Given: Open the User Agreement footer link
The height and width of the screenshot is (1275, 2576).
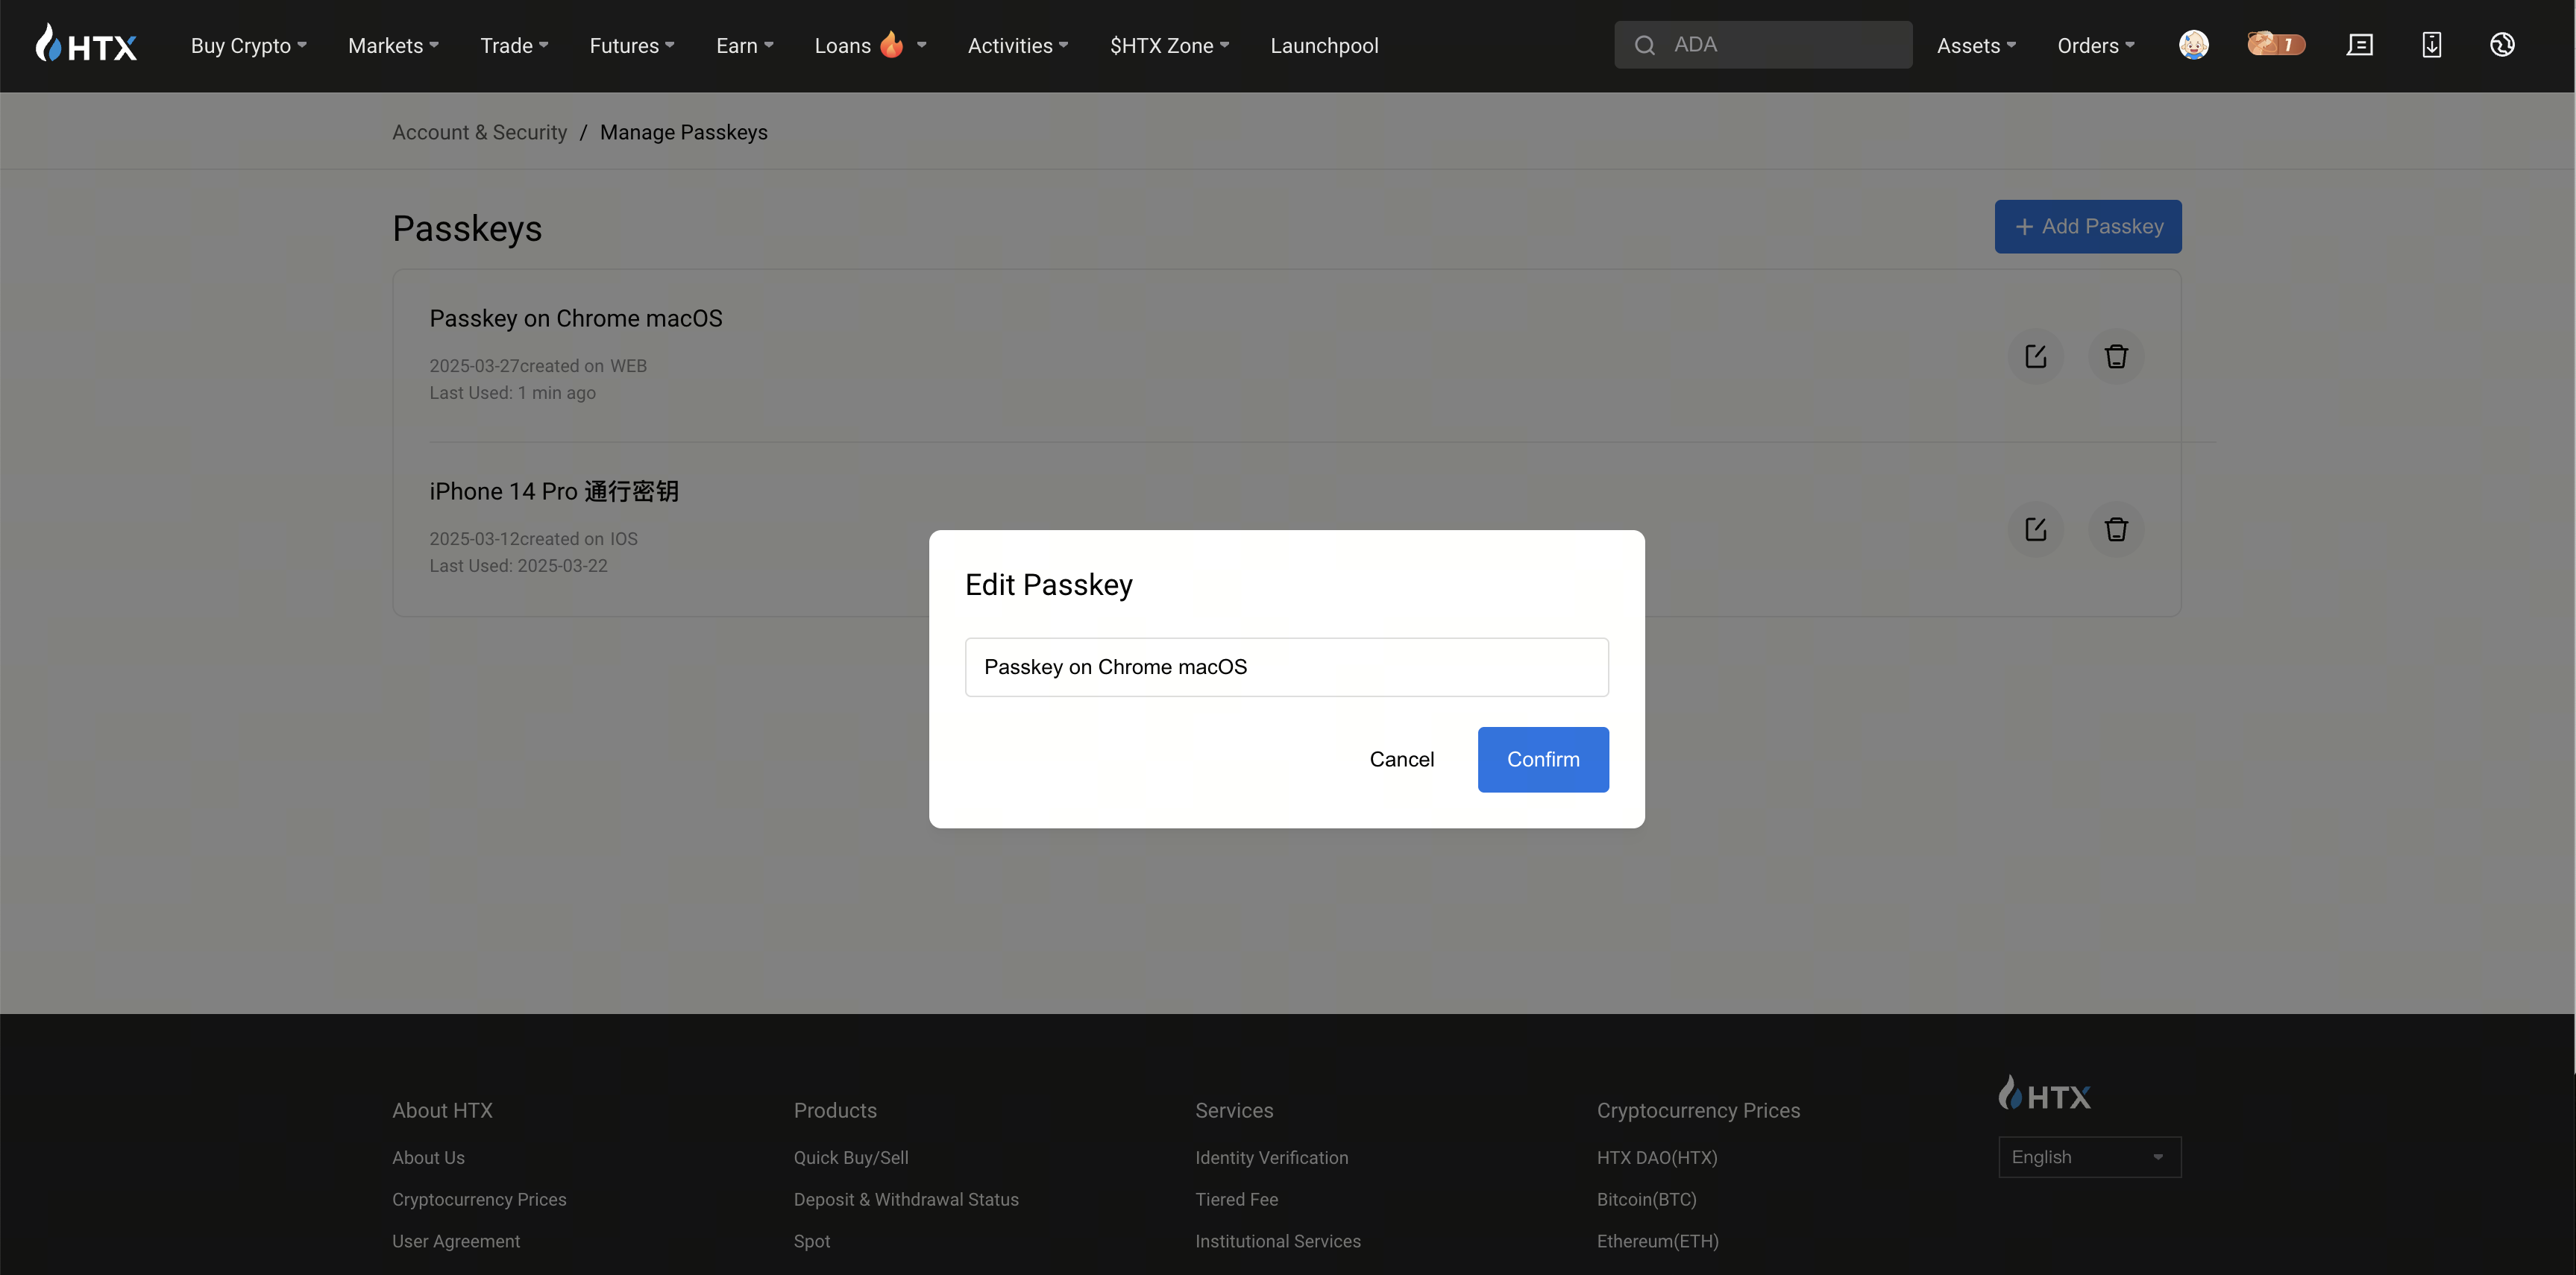Looking at the screenshot, I should [456, 1241].
